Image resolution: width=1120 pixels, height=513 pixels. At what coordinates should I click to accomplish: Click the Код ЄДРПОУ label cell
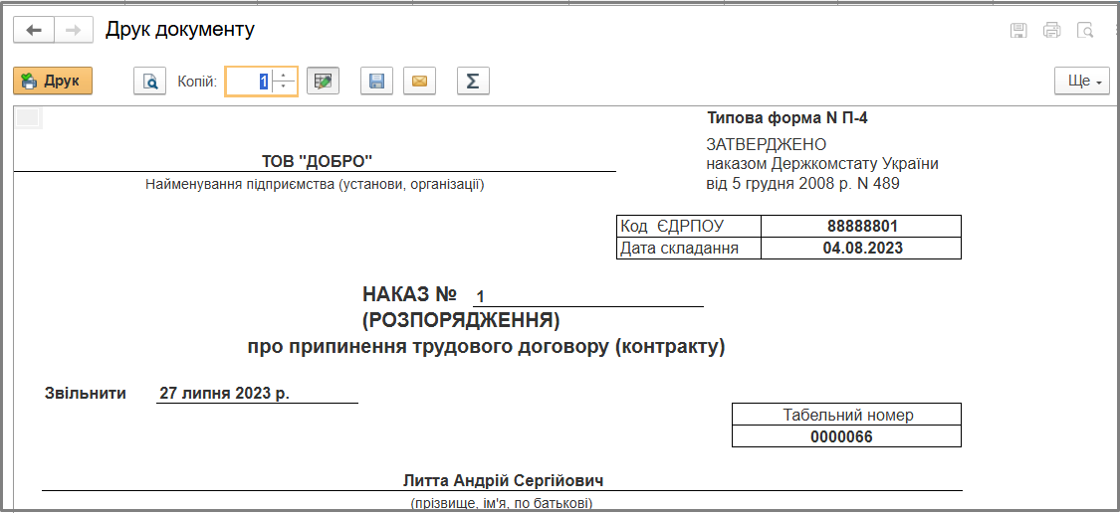tap(689, 226)
